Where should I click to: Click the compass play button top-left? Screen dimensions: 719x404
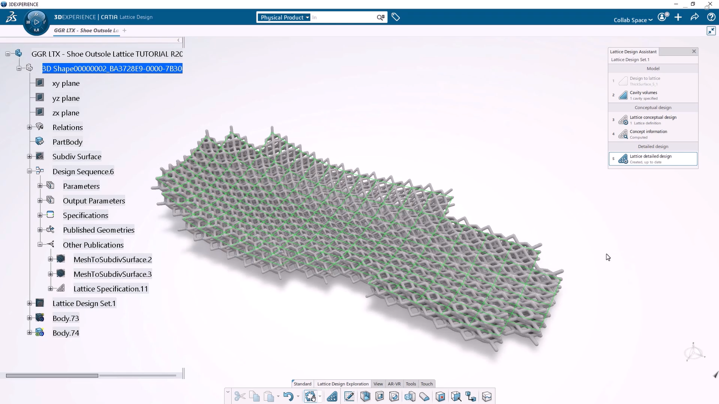point(37,22)
